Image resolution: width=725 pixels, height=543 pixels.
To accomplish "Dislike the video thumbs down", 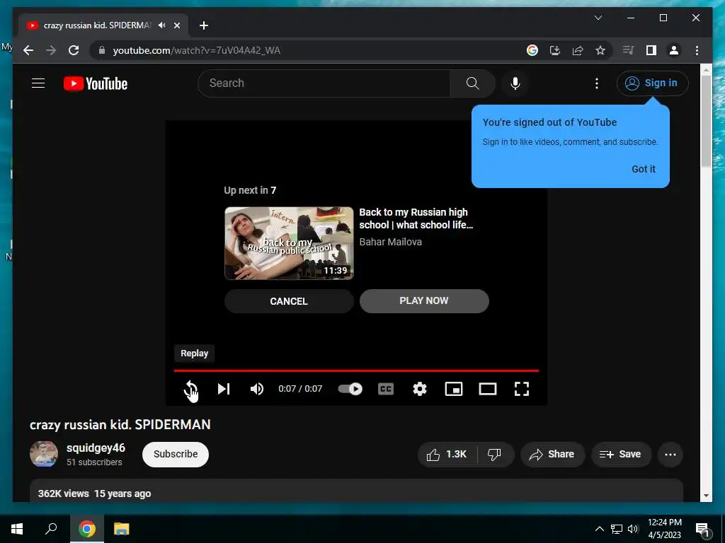I will tap(494, 455).
